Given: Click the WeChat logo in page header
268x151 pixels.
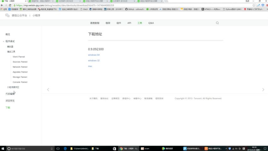Looking at the screenshot, I should pyautogui.click(x=7, y=15).
